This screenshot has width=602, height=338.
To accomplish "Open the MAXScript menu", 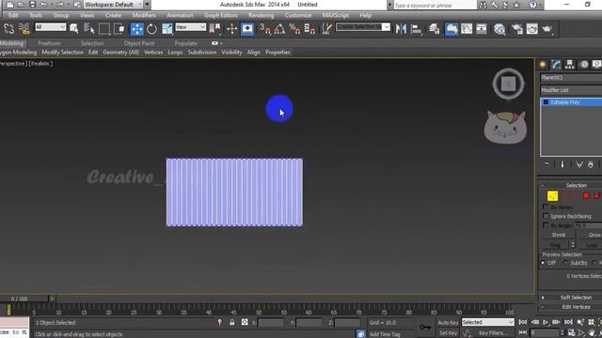I will click(335, 15).
